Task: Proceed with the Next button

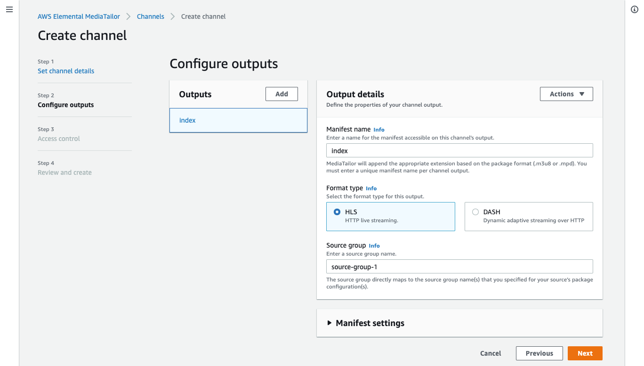Action: [x=585, y=353]
